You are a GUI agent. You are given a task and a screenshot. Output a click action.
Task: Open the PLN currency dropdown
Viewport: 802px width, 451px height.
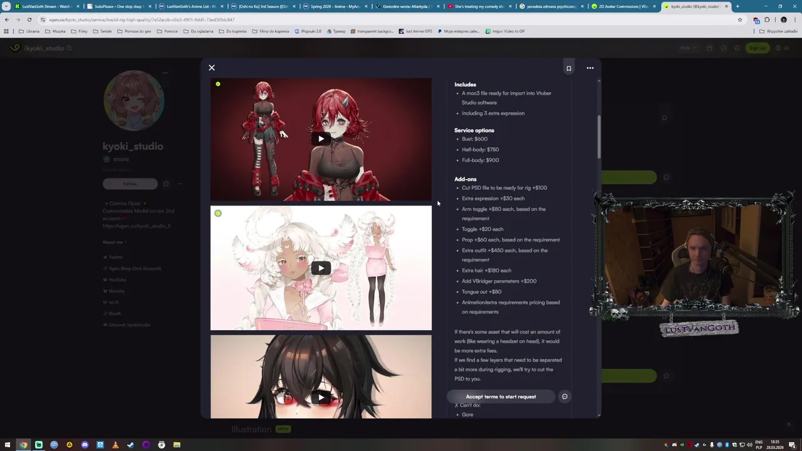click(687, 48)
